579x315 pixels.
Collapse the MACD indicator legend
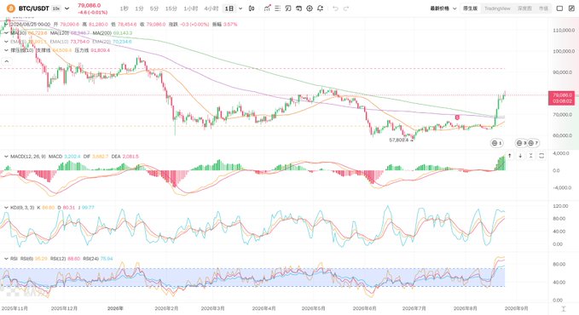pyautogui.click(x=6, y=157)
